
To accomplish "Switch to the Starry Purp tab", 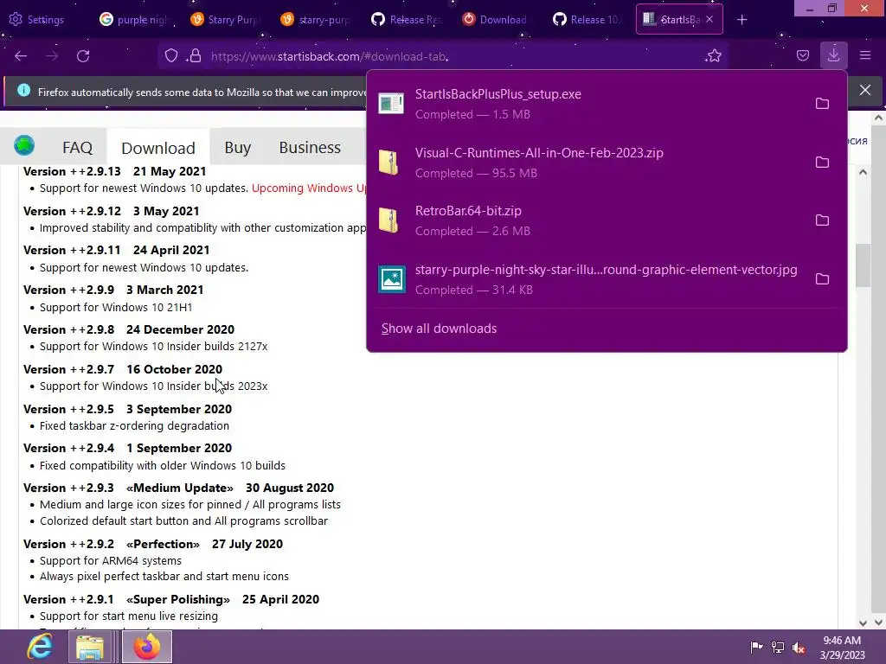I will pos(226,20).
